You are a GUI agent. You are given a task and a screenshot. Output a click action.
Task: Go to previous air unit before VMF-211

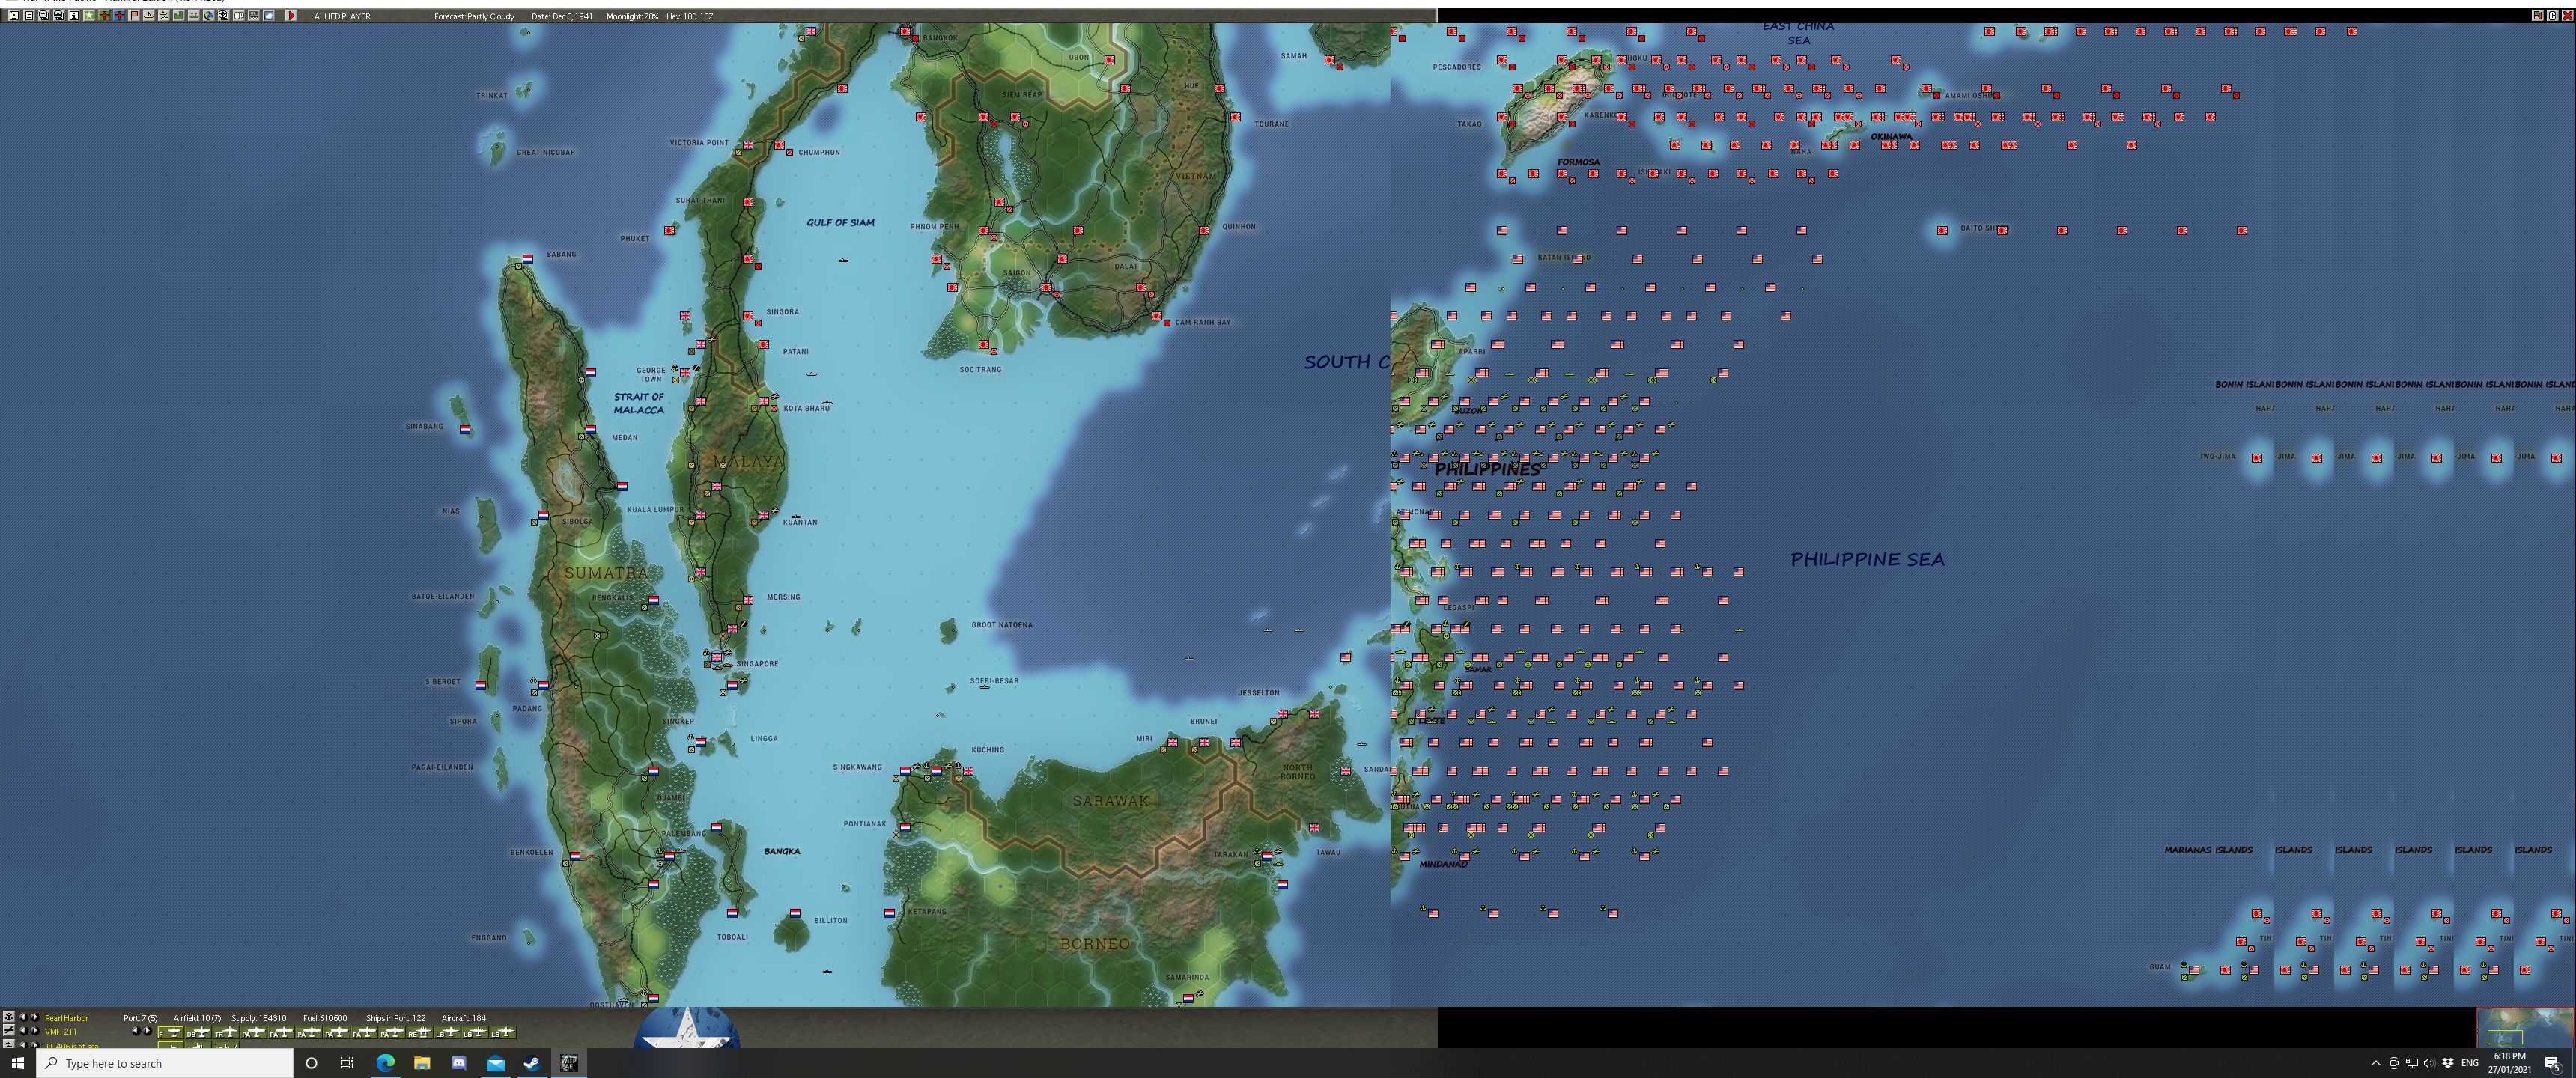[x=23, y=1031]
